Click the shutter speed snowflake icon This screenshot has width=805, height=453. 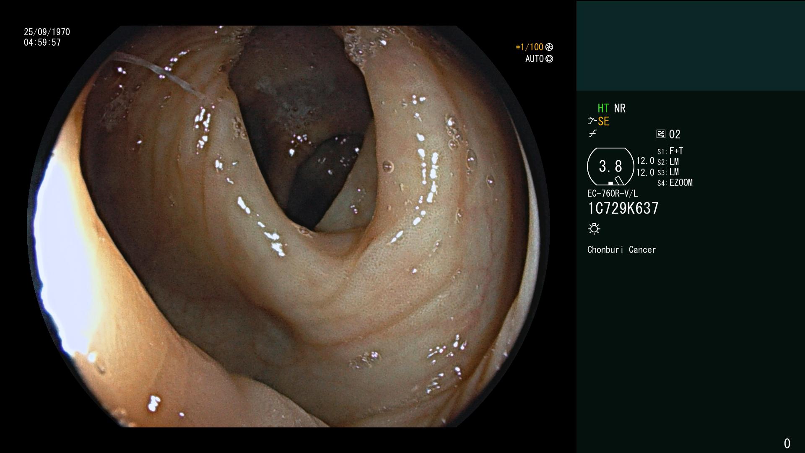[549, 47]
